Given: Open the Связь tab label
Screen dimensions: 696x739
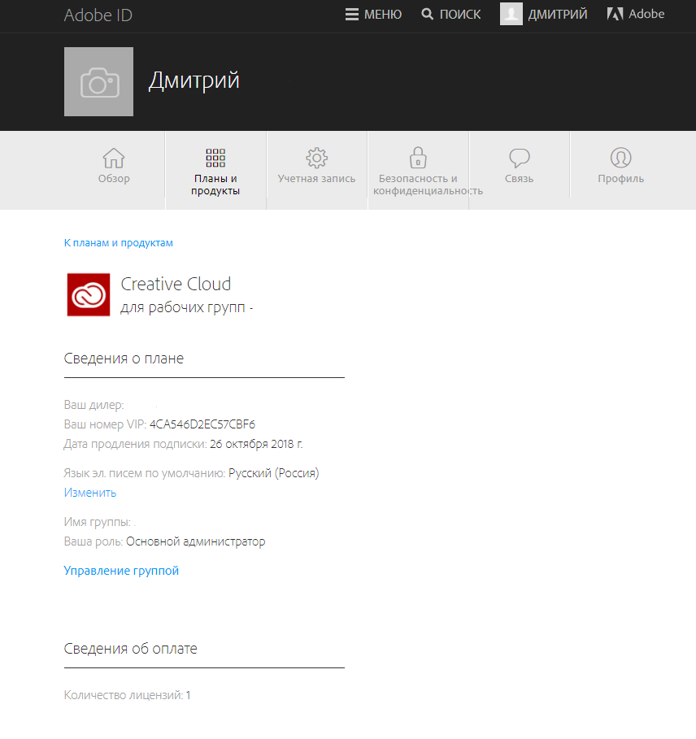Looking at the screenshot, I should click(x=520, y=179).
